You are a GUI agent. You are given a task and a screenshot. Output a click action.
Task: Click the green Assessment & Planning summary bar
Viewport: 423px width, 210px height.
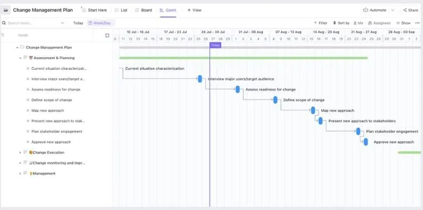(243, 58)
